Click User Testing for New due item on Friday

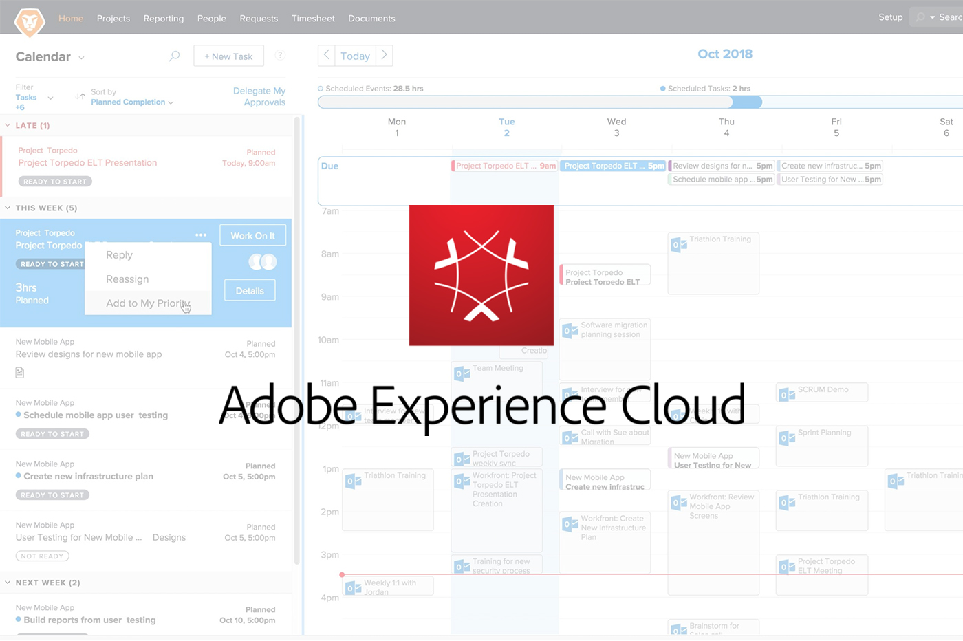tap(830, 180)
